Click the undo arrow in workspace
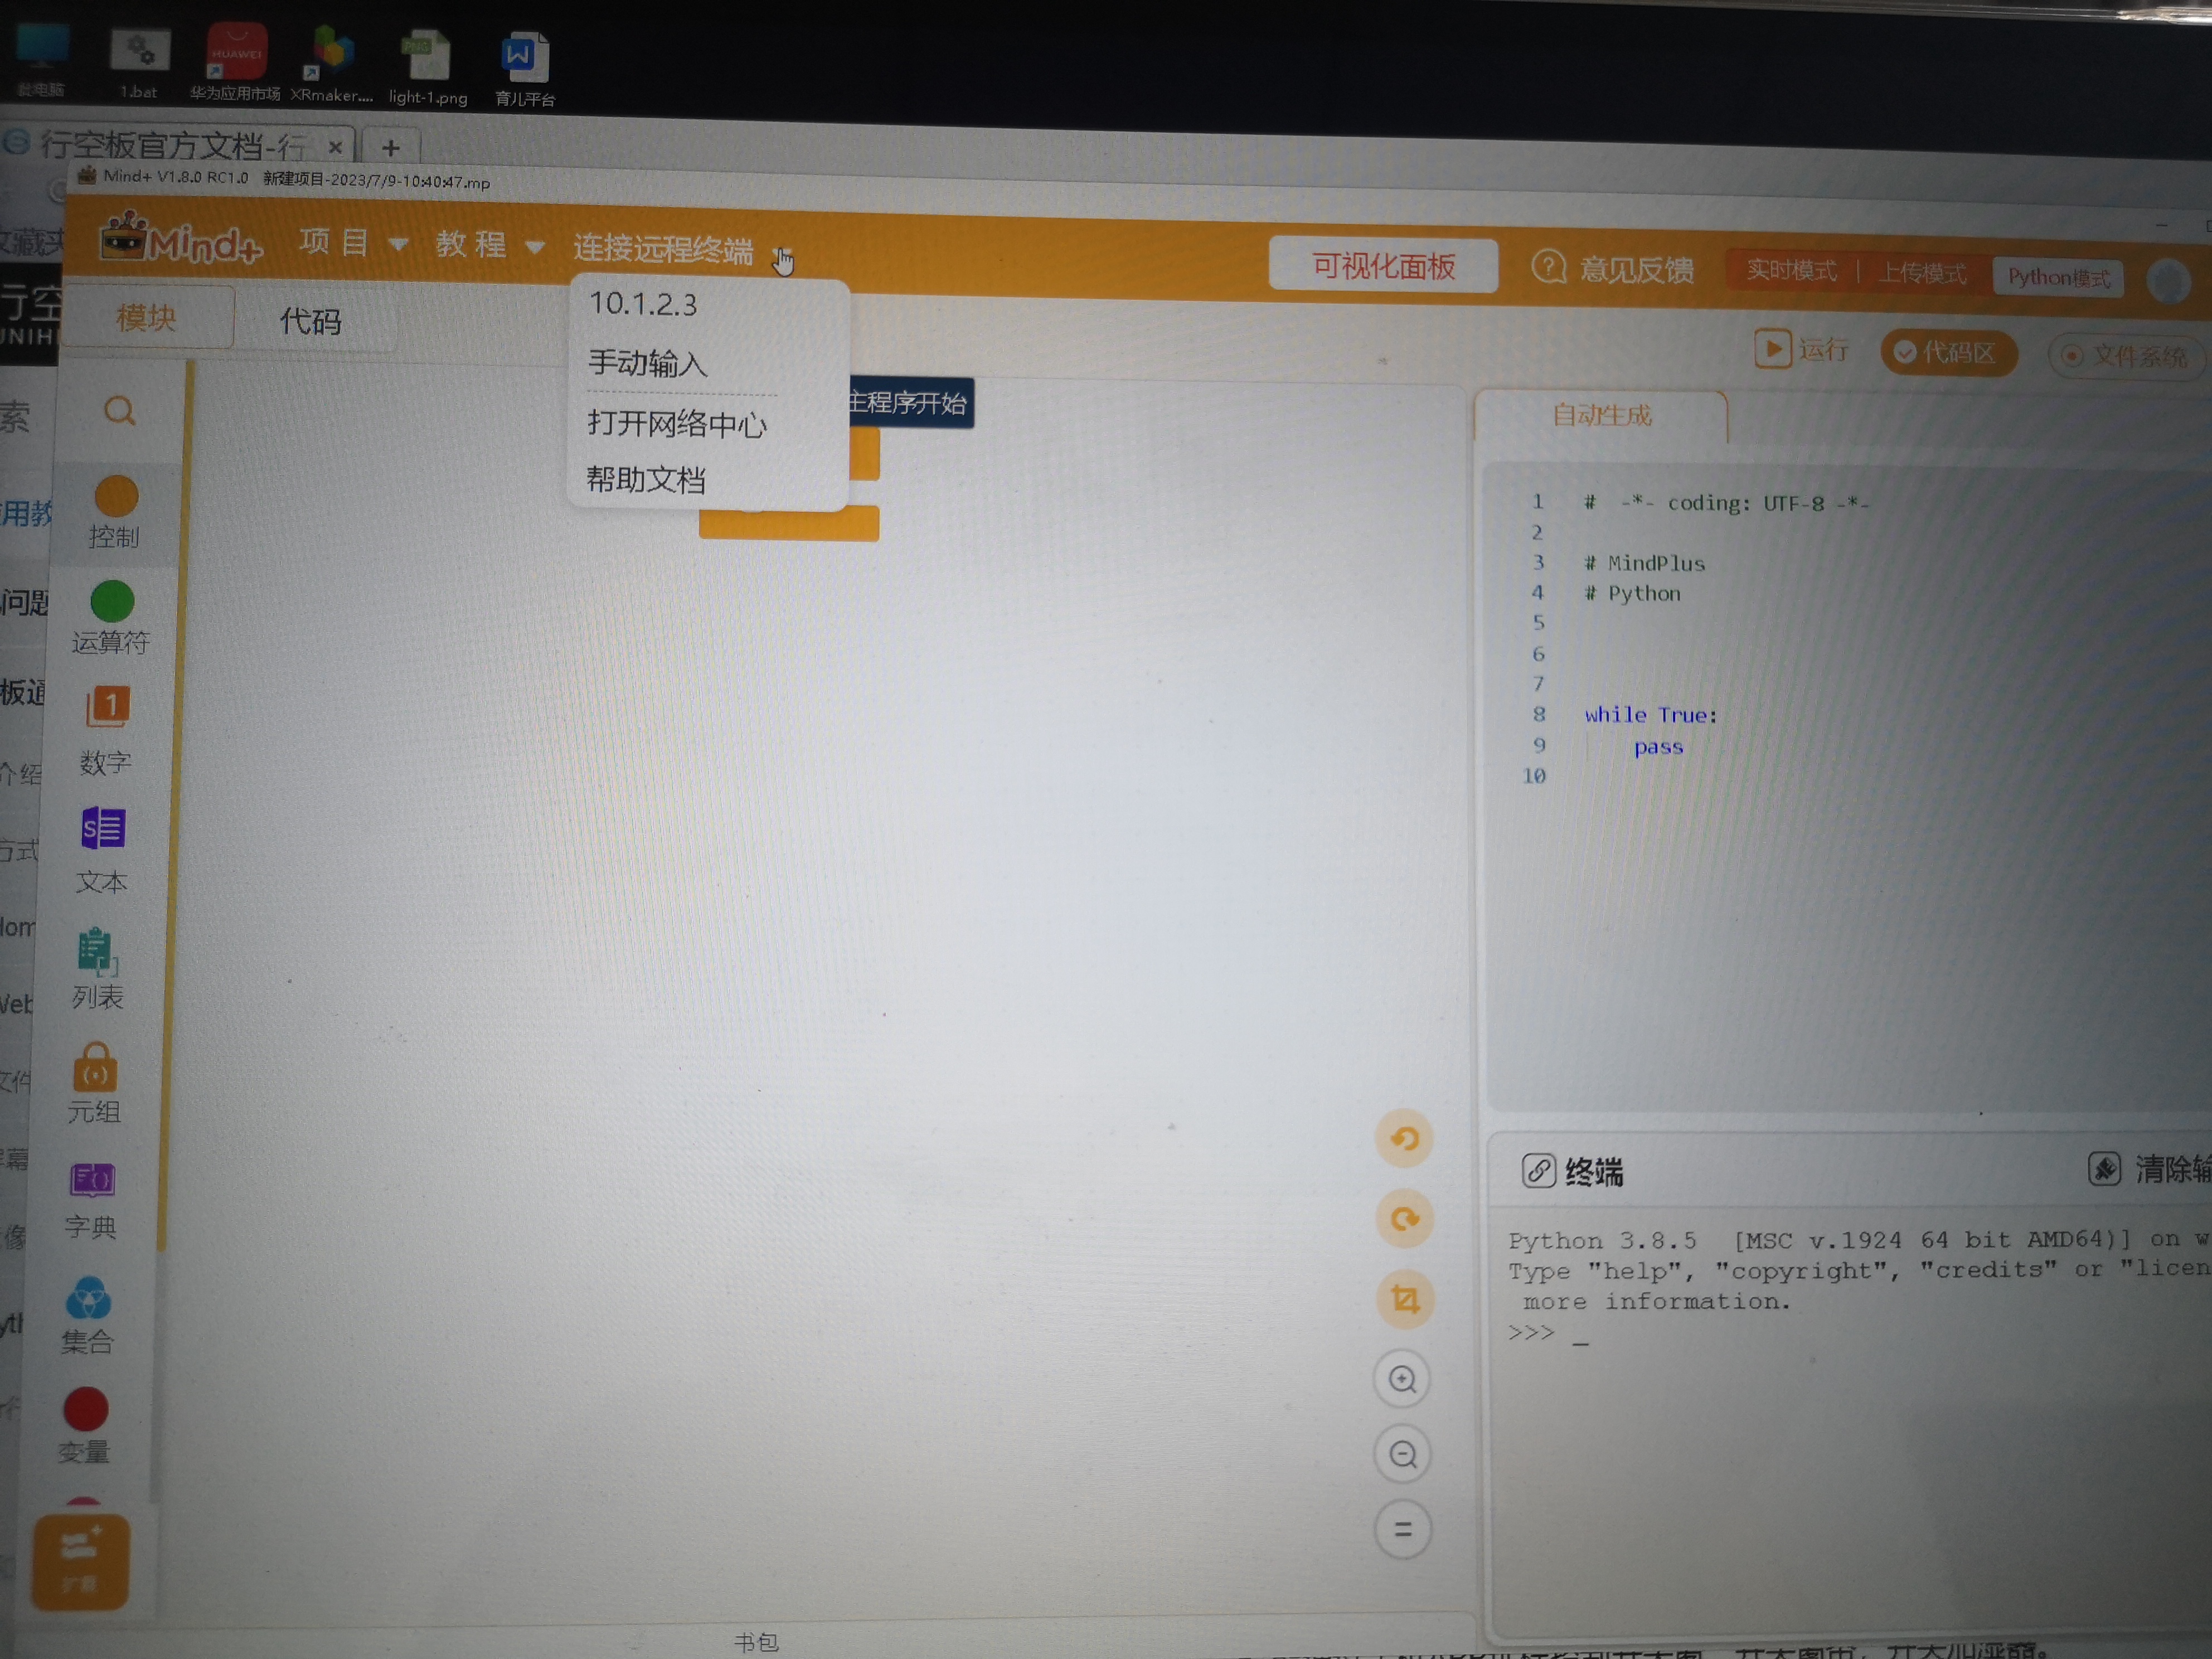Viewport: 2212px width, 1659px height. point(1404,1139)
